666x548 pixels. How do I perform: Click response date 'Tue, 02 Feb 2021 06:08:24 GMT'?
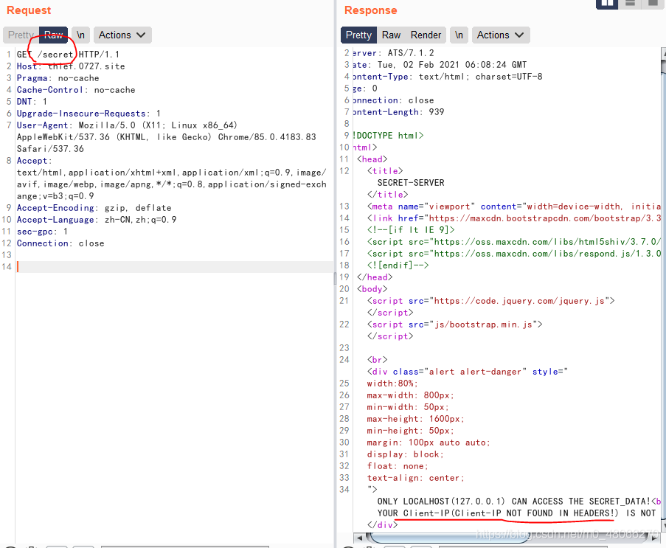pos(452,65)
